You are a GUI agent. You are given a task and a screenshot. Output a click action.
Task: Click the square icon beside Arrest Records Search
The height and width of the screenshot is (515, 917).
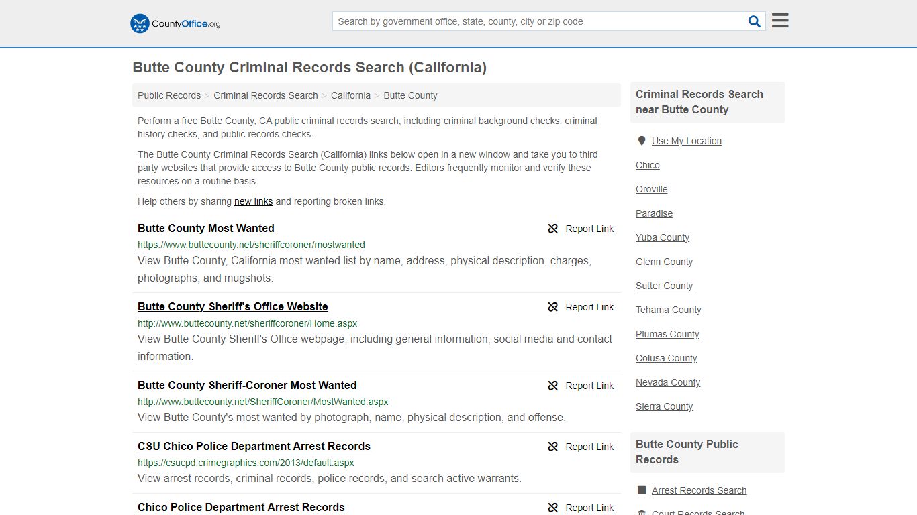tap(642, 490)
